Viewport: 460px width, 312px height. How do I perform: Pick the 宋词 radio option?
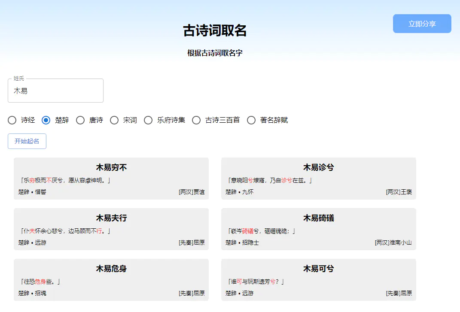[x=114, y=120]
